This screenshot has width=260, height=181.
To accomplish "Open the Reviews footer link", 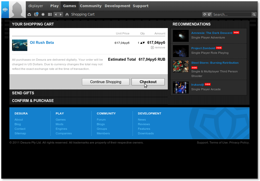I will [144, 124].
